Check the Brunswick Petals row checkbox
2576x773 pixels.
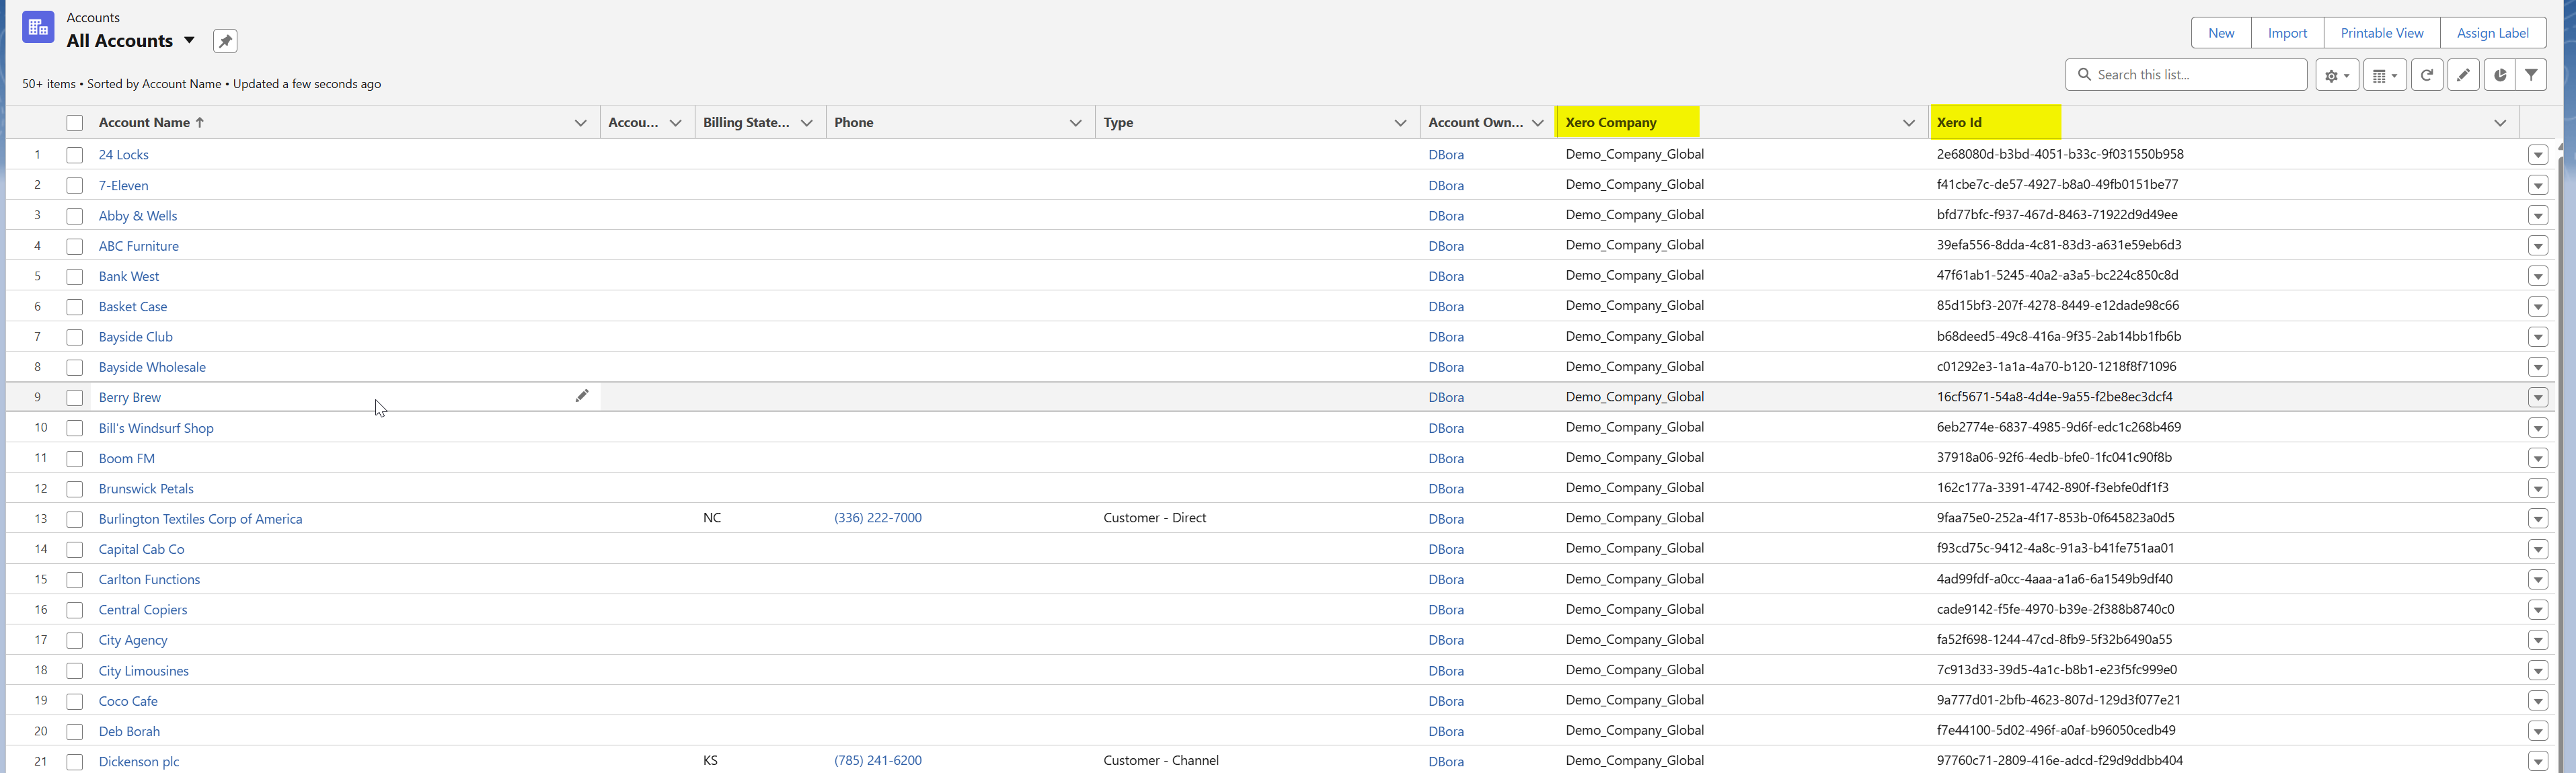click(x=74, y=489)
